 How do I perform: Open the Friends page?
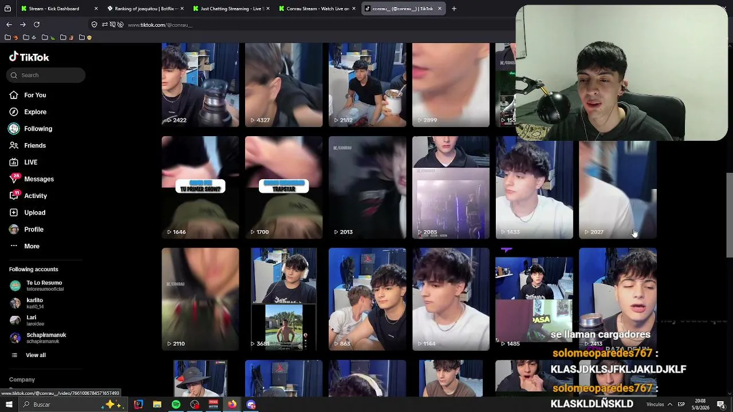click(35, 145)
